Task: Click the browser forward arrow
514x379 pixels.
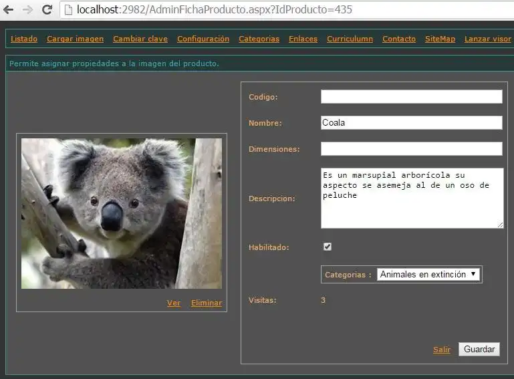Action: pos(27,10)
